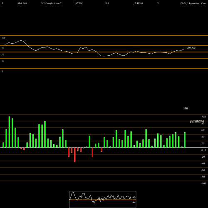Select the RSI axis label 50
Viewport: 208px width, 208px height.
[3, 54]
